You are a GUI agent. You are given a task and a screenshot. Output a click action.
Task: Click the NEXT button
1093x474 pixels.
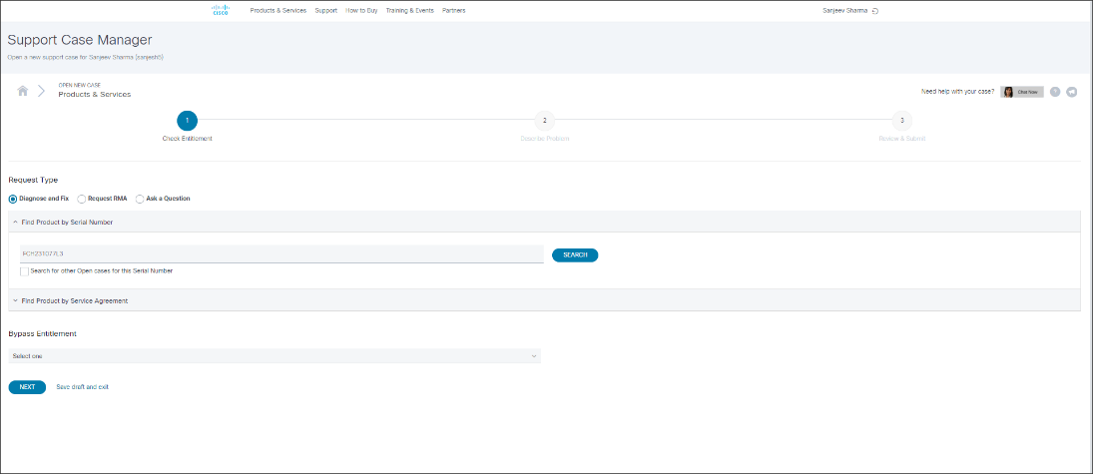click(27, 387)
